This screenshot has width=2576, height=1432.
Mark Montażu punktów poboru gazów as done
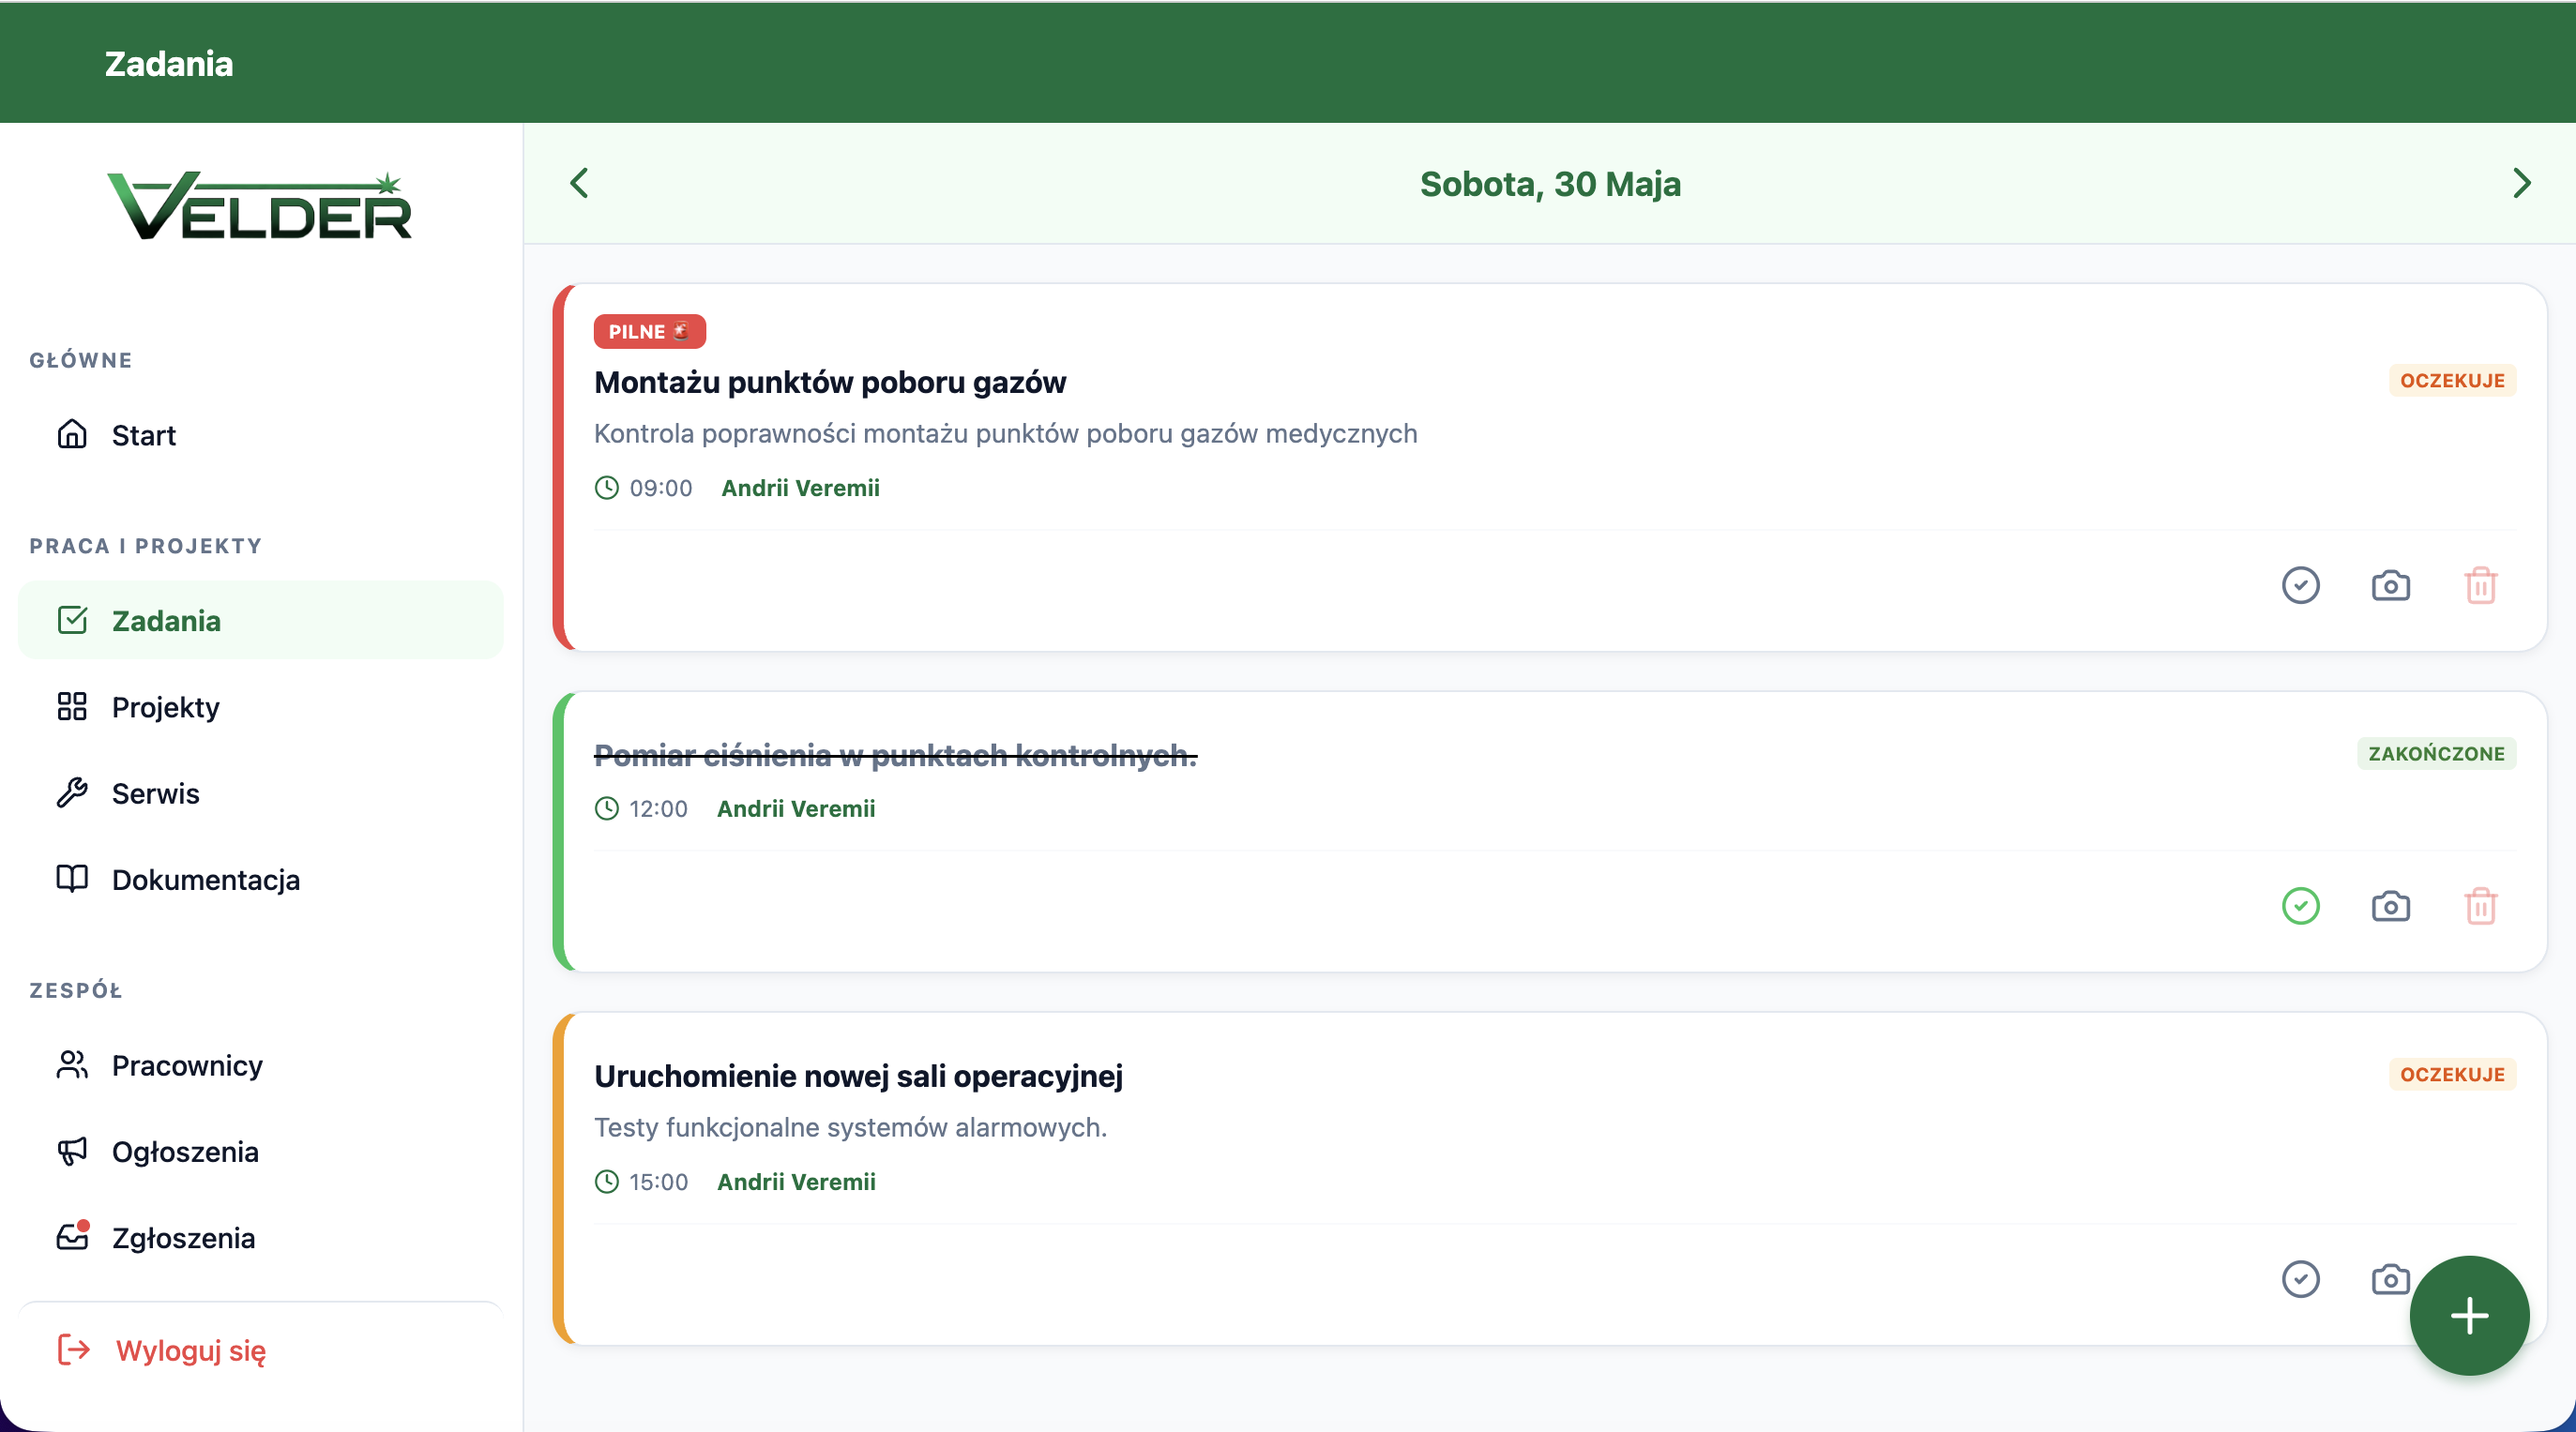pos(2300,585)
